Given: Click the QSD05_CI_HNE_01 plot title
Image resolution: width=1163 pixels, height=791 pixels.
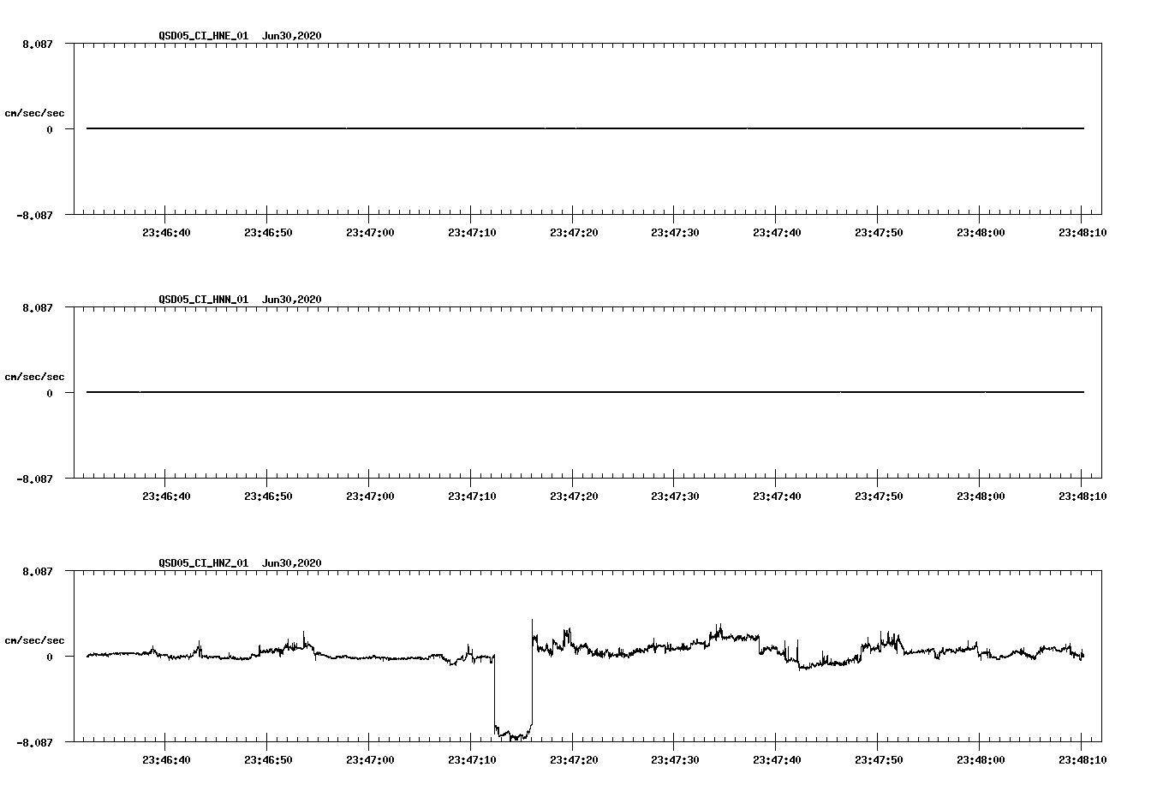Looking at the screenshot, I should (x=240, y=35).
